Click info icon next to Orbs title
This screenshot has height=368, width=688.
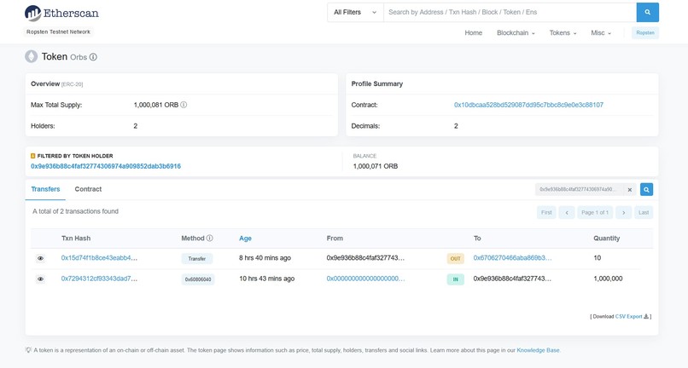[93, 57]
